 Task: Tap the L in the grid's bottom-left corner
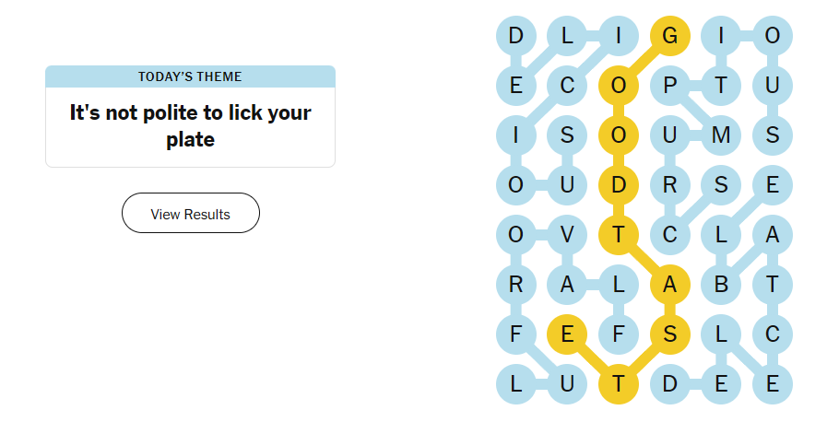(515, 384)
